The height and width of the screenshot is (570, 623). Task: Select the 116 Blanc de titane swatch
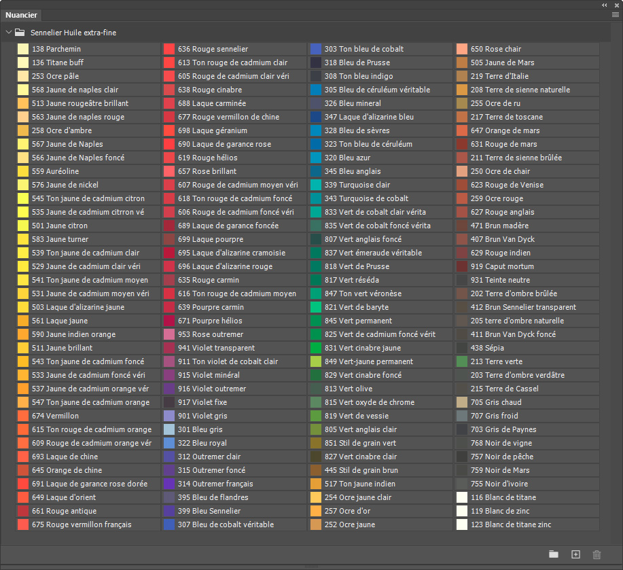click(462, 497)
